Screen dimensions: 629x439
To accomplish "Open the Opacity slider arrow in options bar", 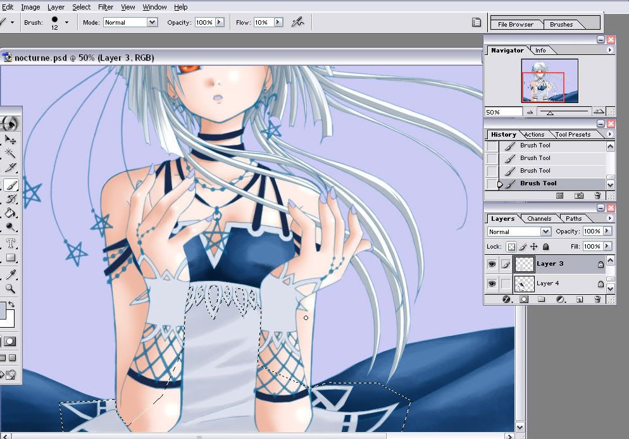I will click(220, 22).
